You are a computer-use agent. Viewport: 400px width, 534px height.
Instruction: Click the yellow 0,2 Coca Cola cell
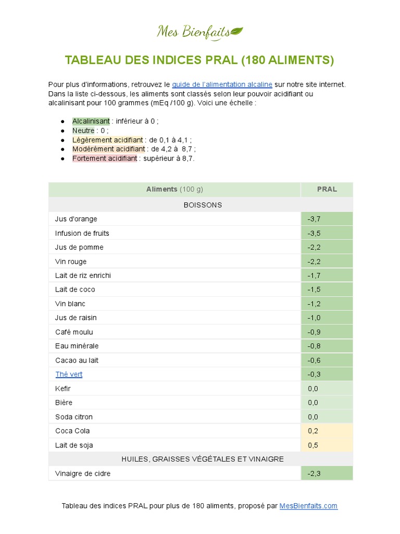coord(327,431)
